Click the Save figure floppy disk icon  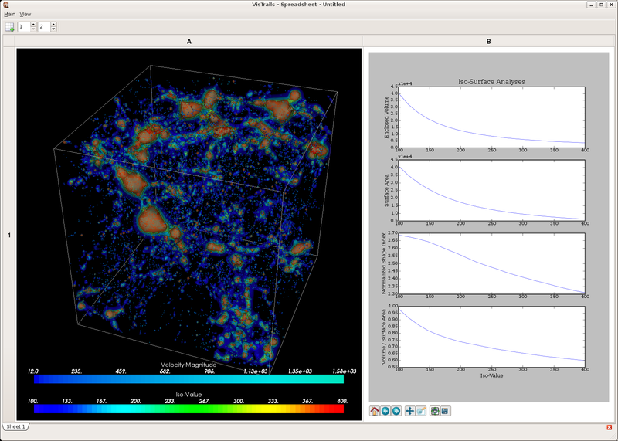pyautogui.click(x=446, y=411)
